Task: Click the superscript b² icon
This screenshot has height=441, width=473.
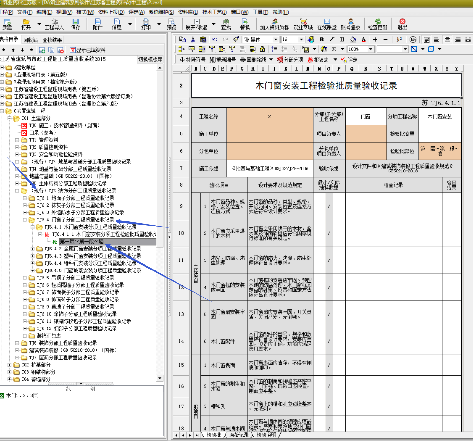Action: pos(399,39)
